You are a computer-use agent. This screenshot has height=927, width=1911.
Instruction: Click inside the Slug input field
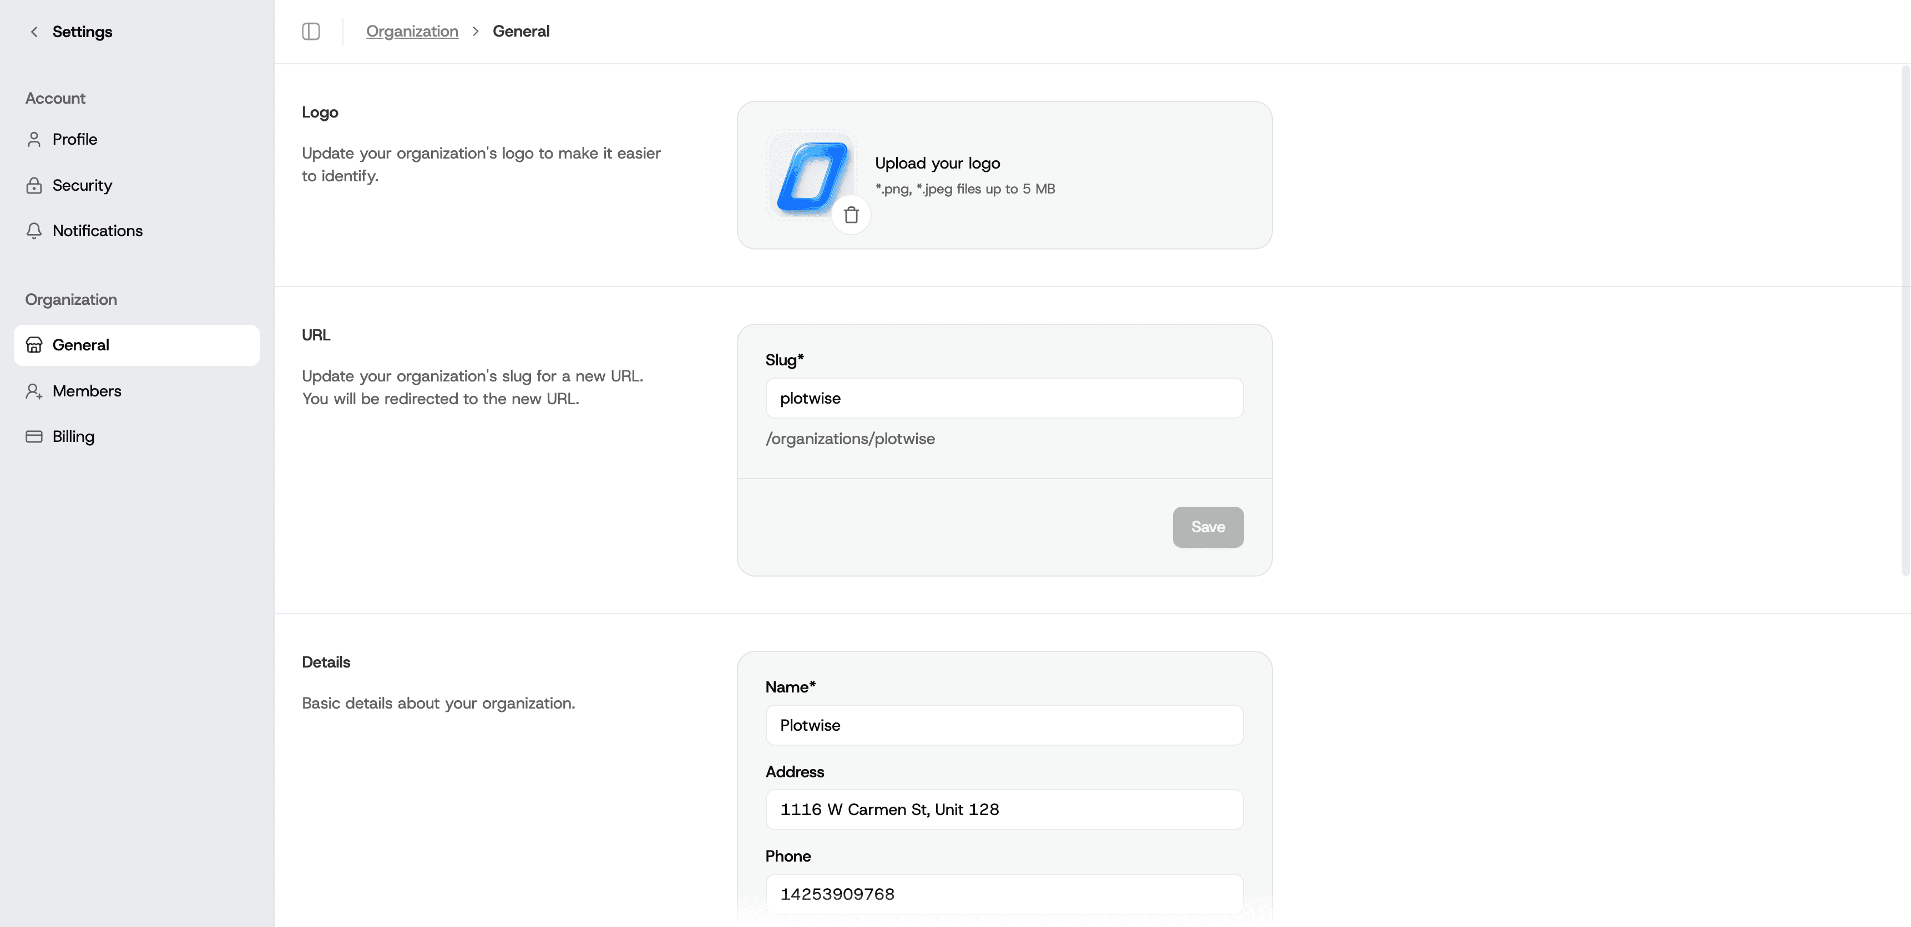pyautogui.click(x=1004, y=398)
